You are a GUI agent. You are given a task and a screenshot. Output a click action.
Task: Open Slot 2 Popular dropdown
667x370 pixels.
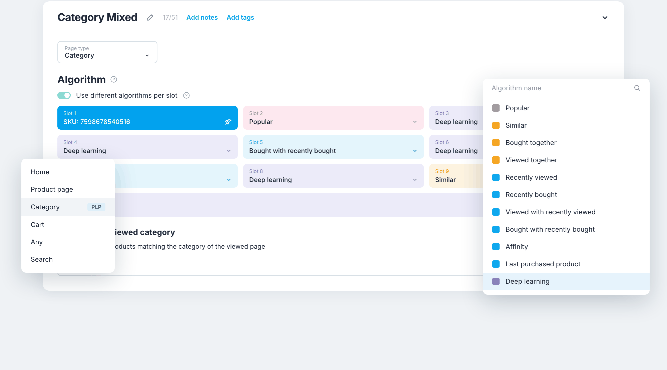coord(333,118)
